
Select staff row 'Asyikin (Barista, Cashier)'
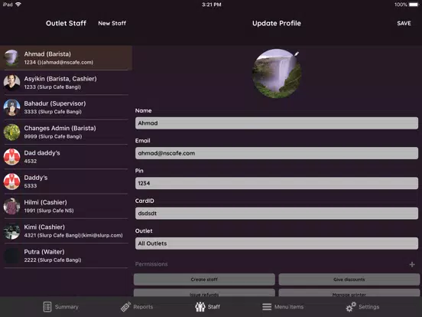(x=66, y=83)
